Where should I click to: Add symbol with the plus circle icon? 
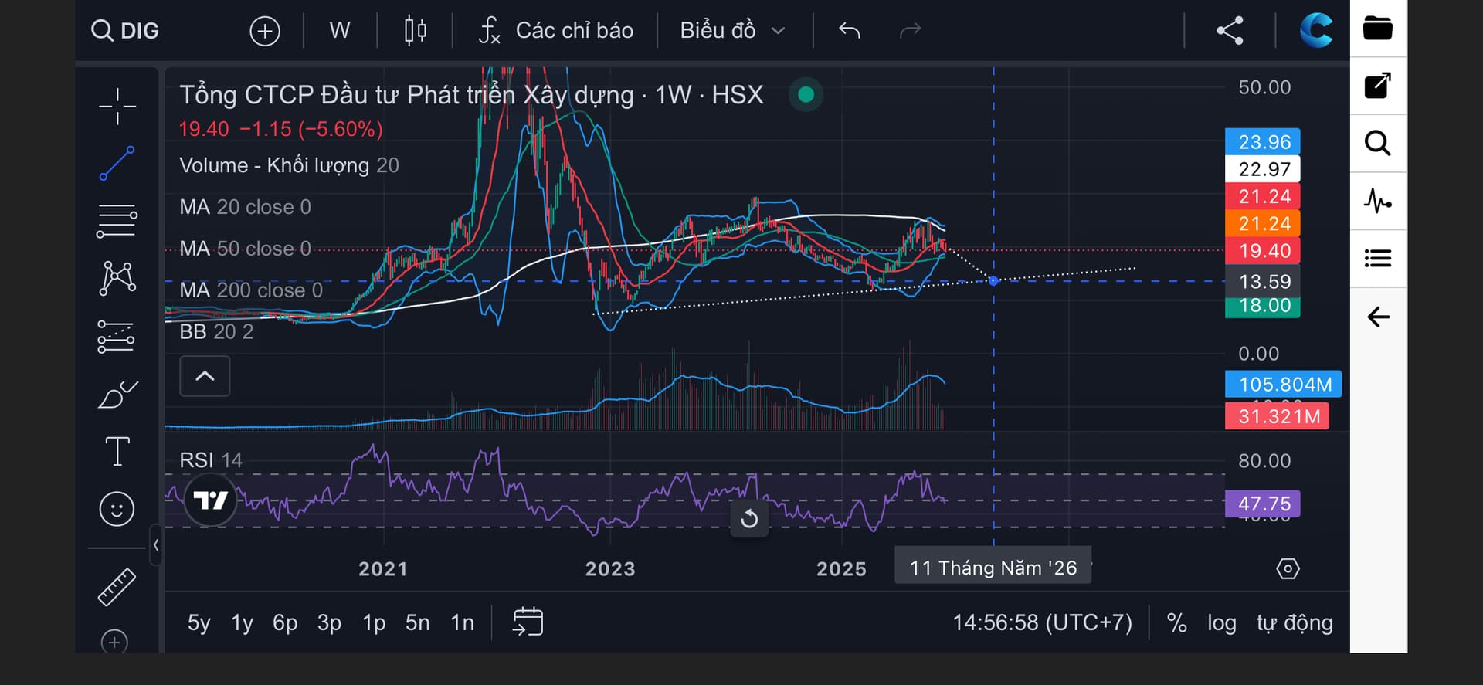click(x=265, y=31)
